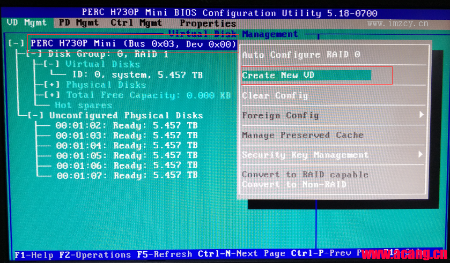Screen dimensions: 450x263
Task: Collapse the Unconfigured Physical Disks node
Action: pyautogui.click(x=35, y=116)
